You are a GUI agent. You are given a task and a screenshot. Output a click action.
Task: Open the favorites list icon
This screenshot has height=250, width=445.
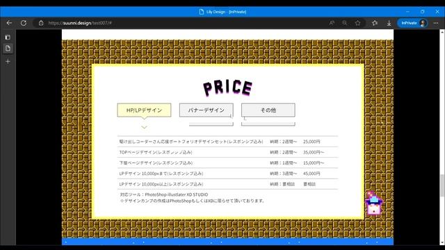tap(375, 23)
